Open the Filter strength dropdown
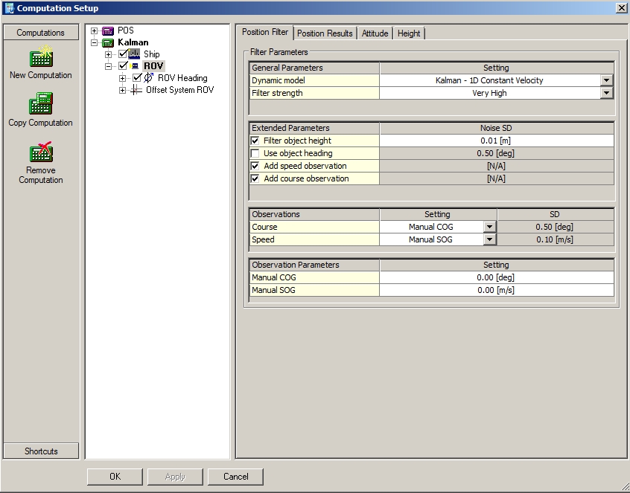630x493 pixels. 606,93
